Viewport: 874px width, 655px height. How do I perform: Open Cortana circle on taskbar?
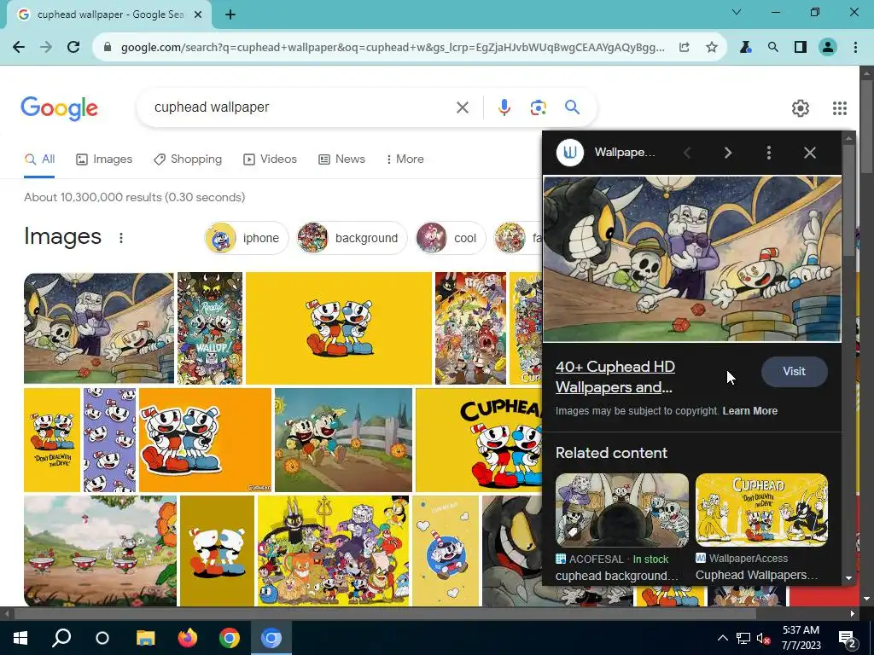pyautogui.click(x=102, y=638)
